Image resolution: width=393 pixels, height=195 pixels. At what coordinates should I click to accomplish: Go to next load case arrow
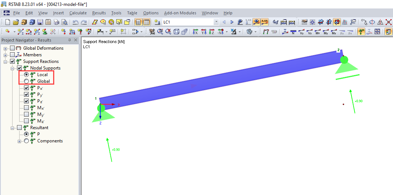pos(232,22)
